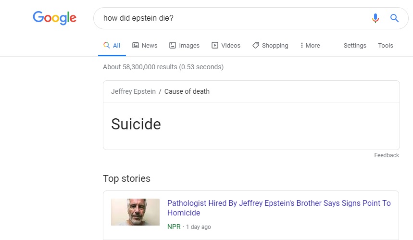
Task: Select the Videos results tab
Action: pyautogui.click(x=231, y=45)
